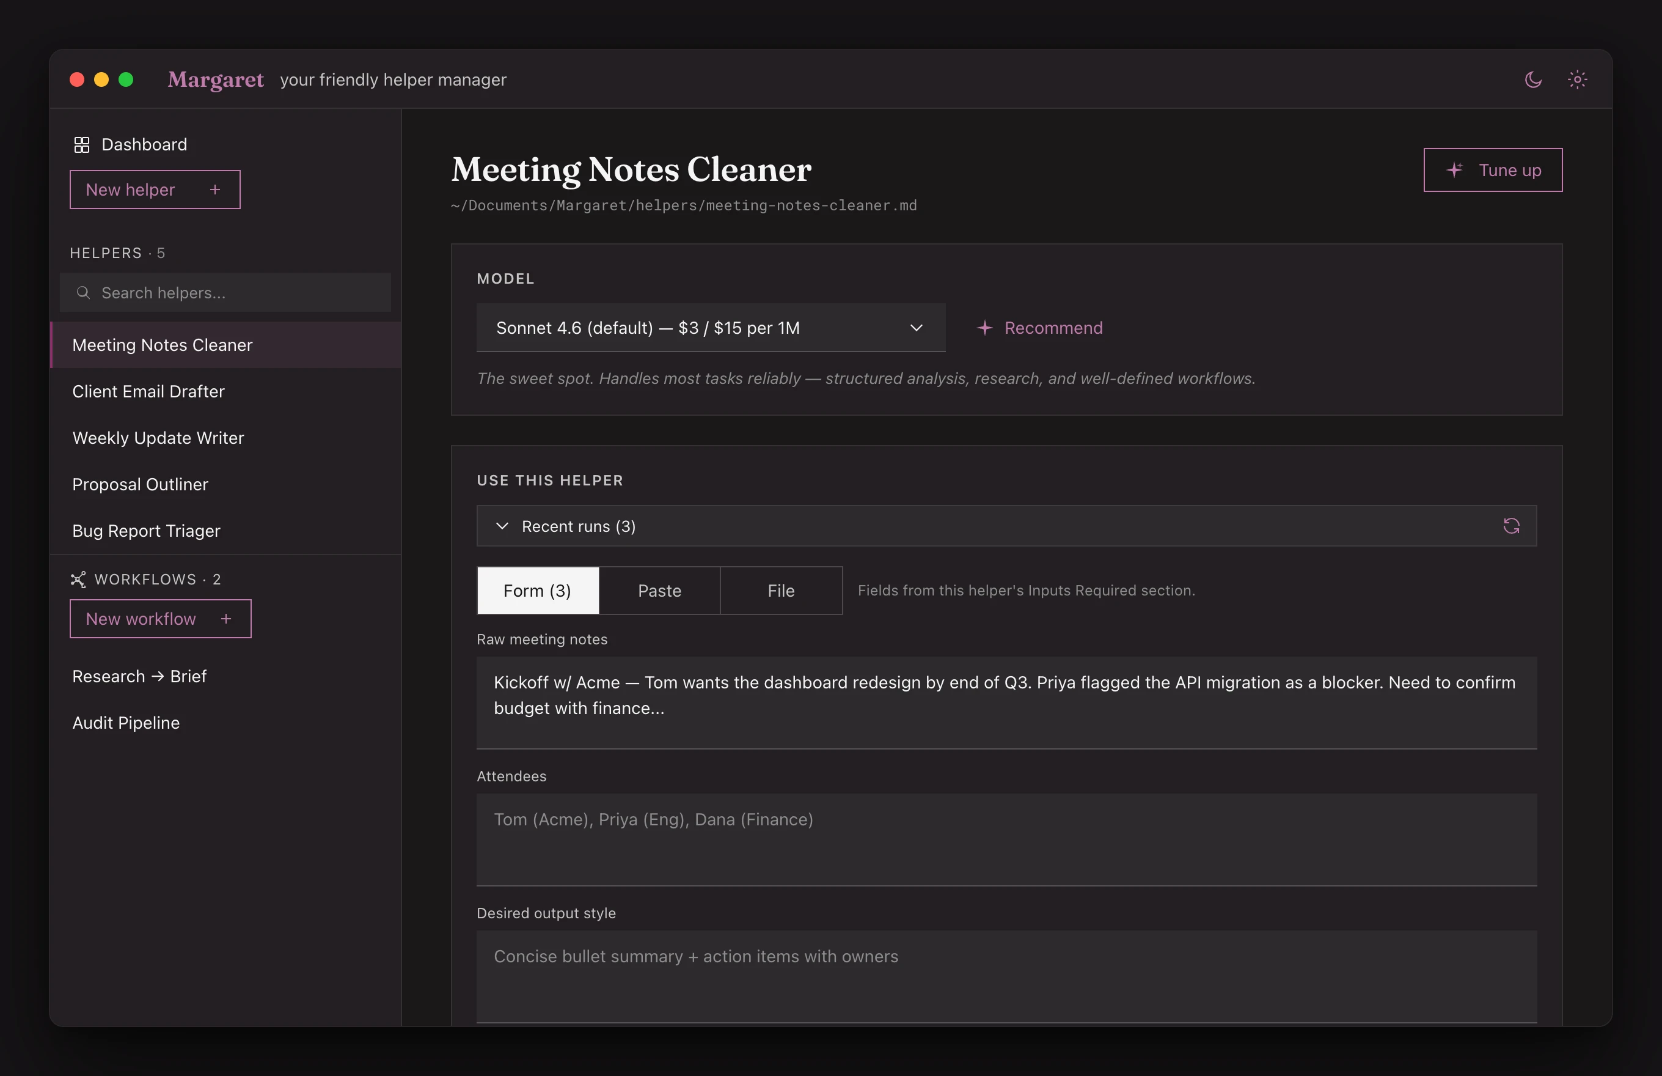Screen dimensions: 1662x1076
Task: Click the plus icon in New helper
Action: [215, 190]
